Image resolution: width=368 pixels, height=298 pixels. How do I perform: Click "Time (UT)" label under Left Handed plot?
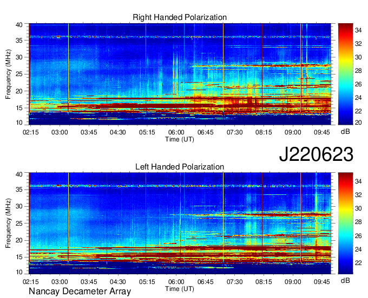tap(180, 289)
